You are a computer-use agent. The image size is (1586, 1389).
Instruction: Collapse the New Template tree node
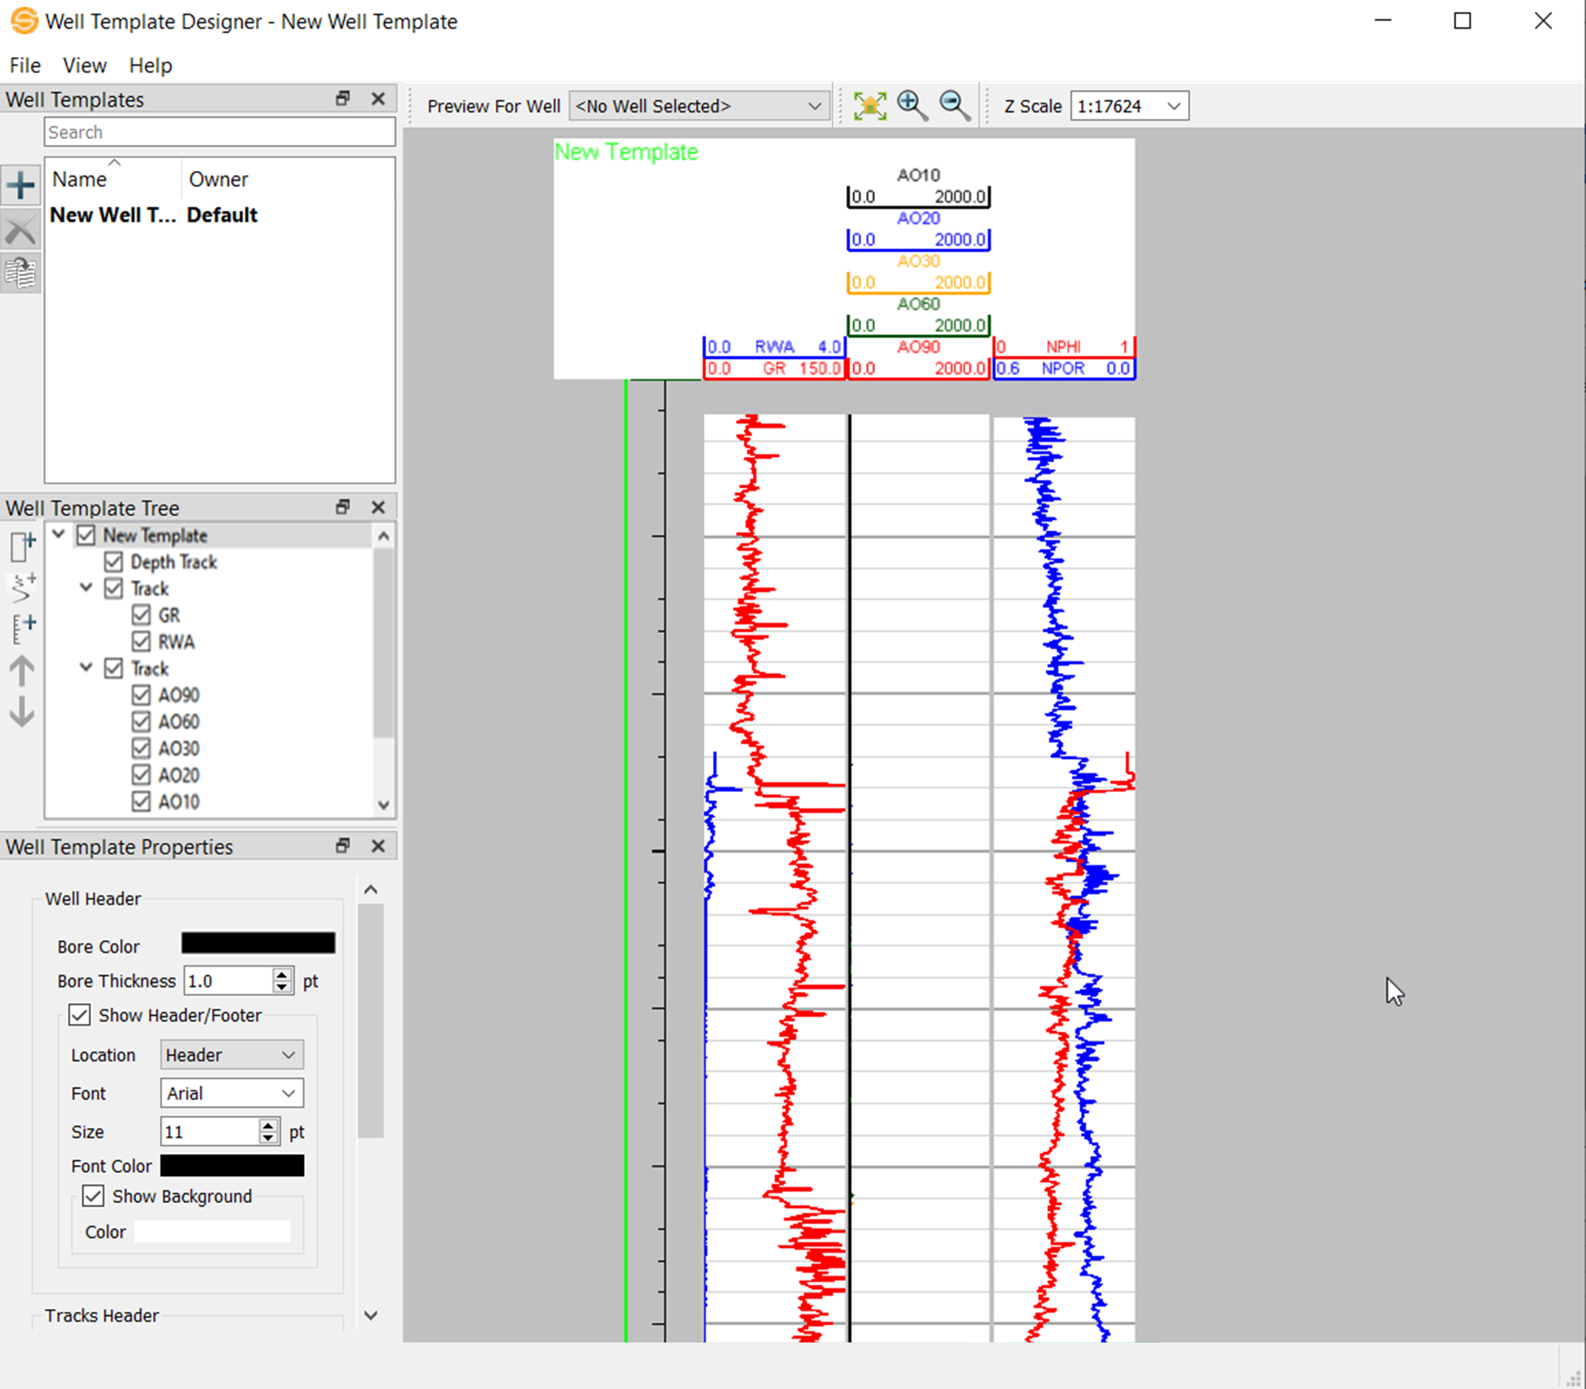(59, 535)
